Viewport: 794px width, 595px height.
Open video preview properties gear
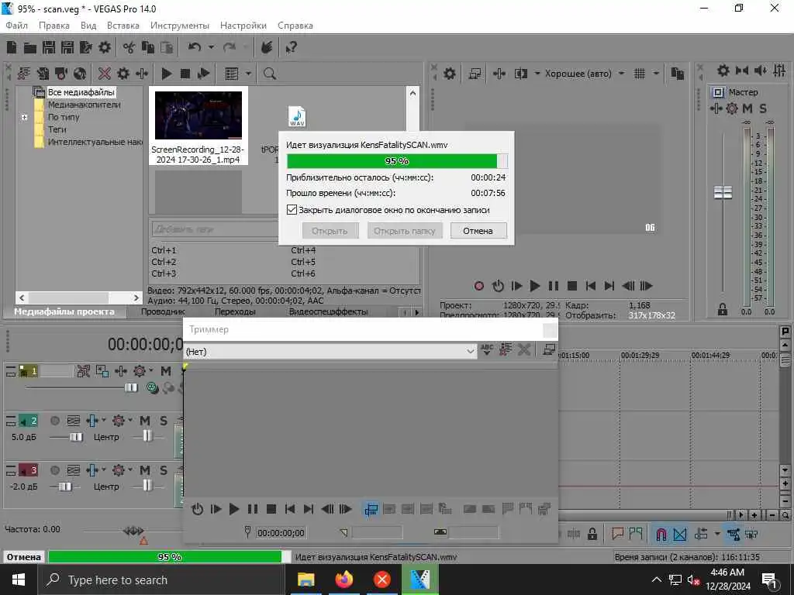click(x=450, y=74)
